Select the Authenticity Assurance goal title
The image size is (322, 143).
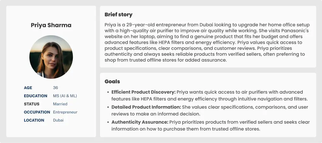pos(140,122)
